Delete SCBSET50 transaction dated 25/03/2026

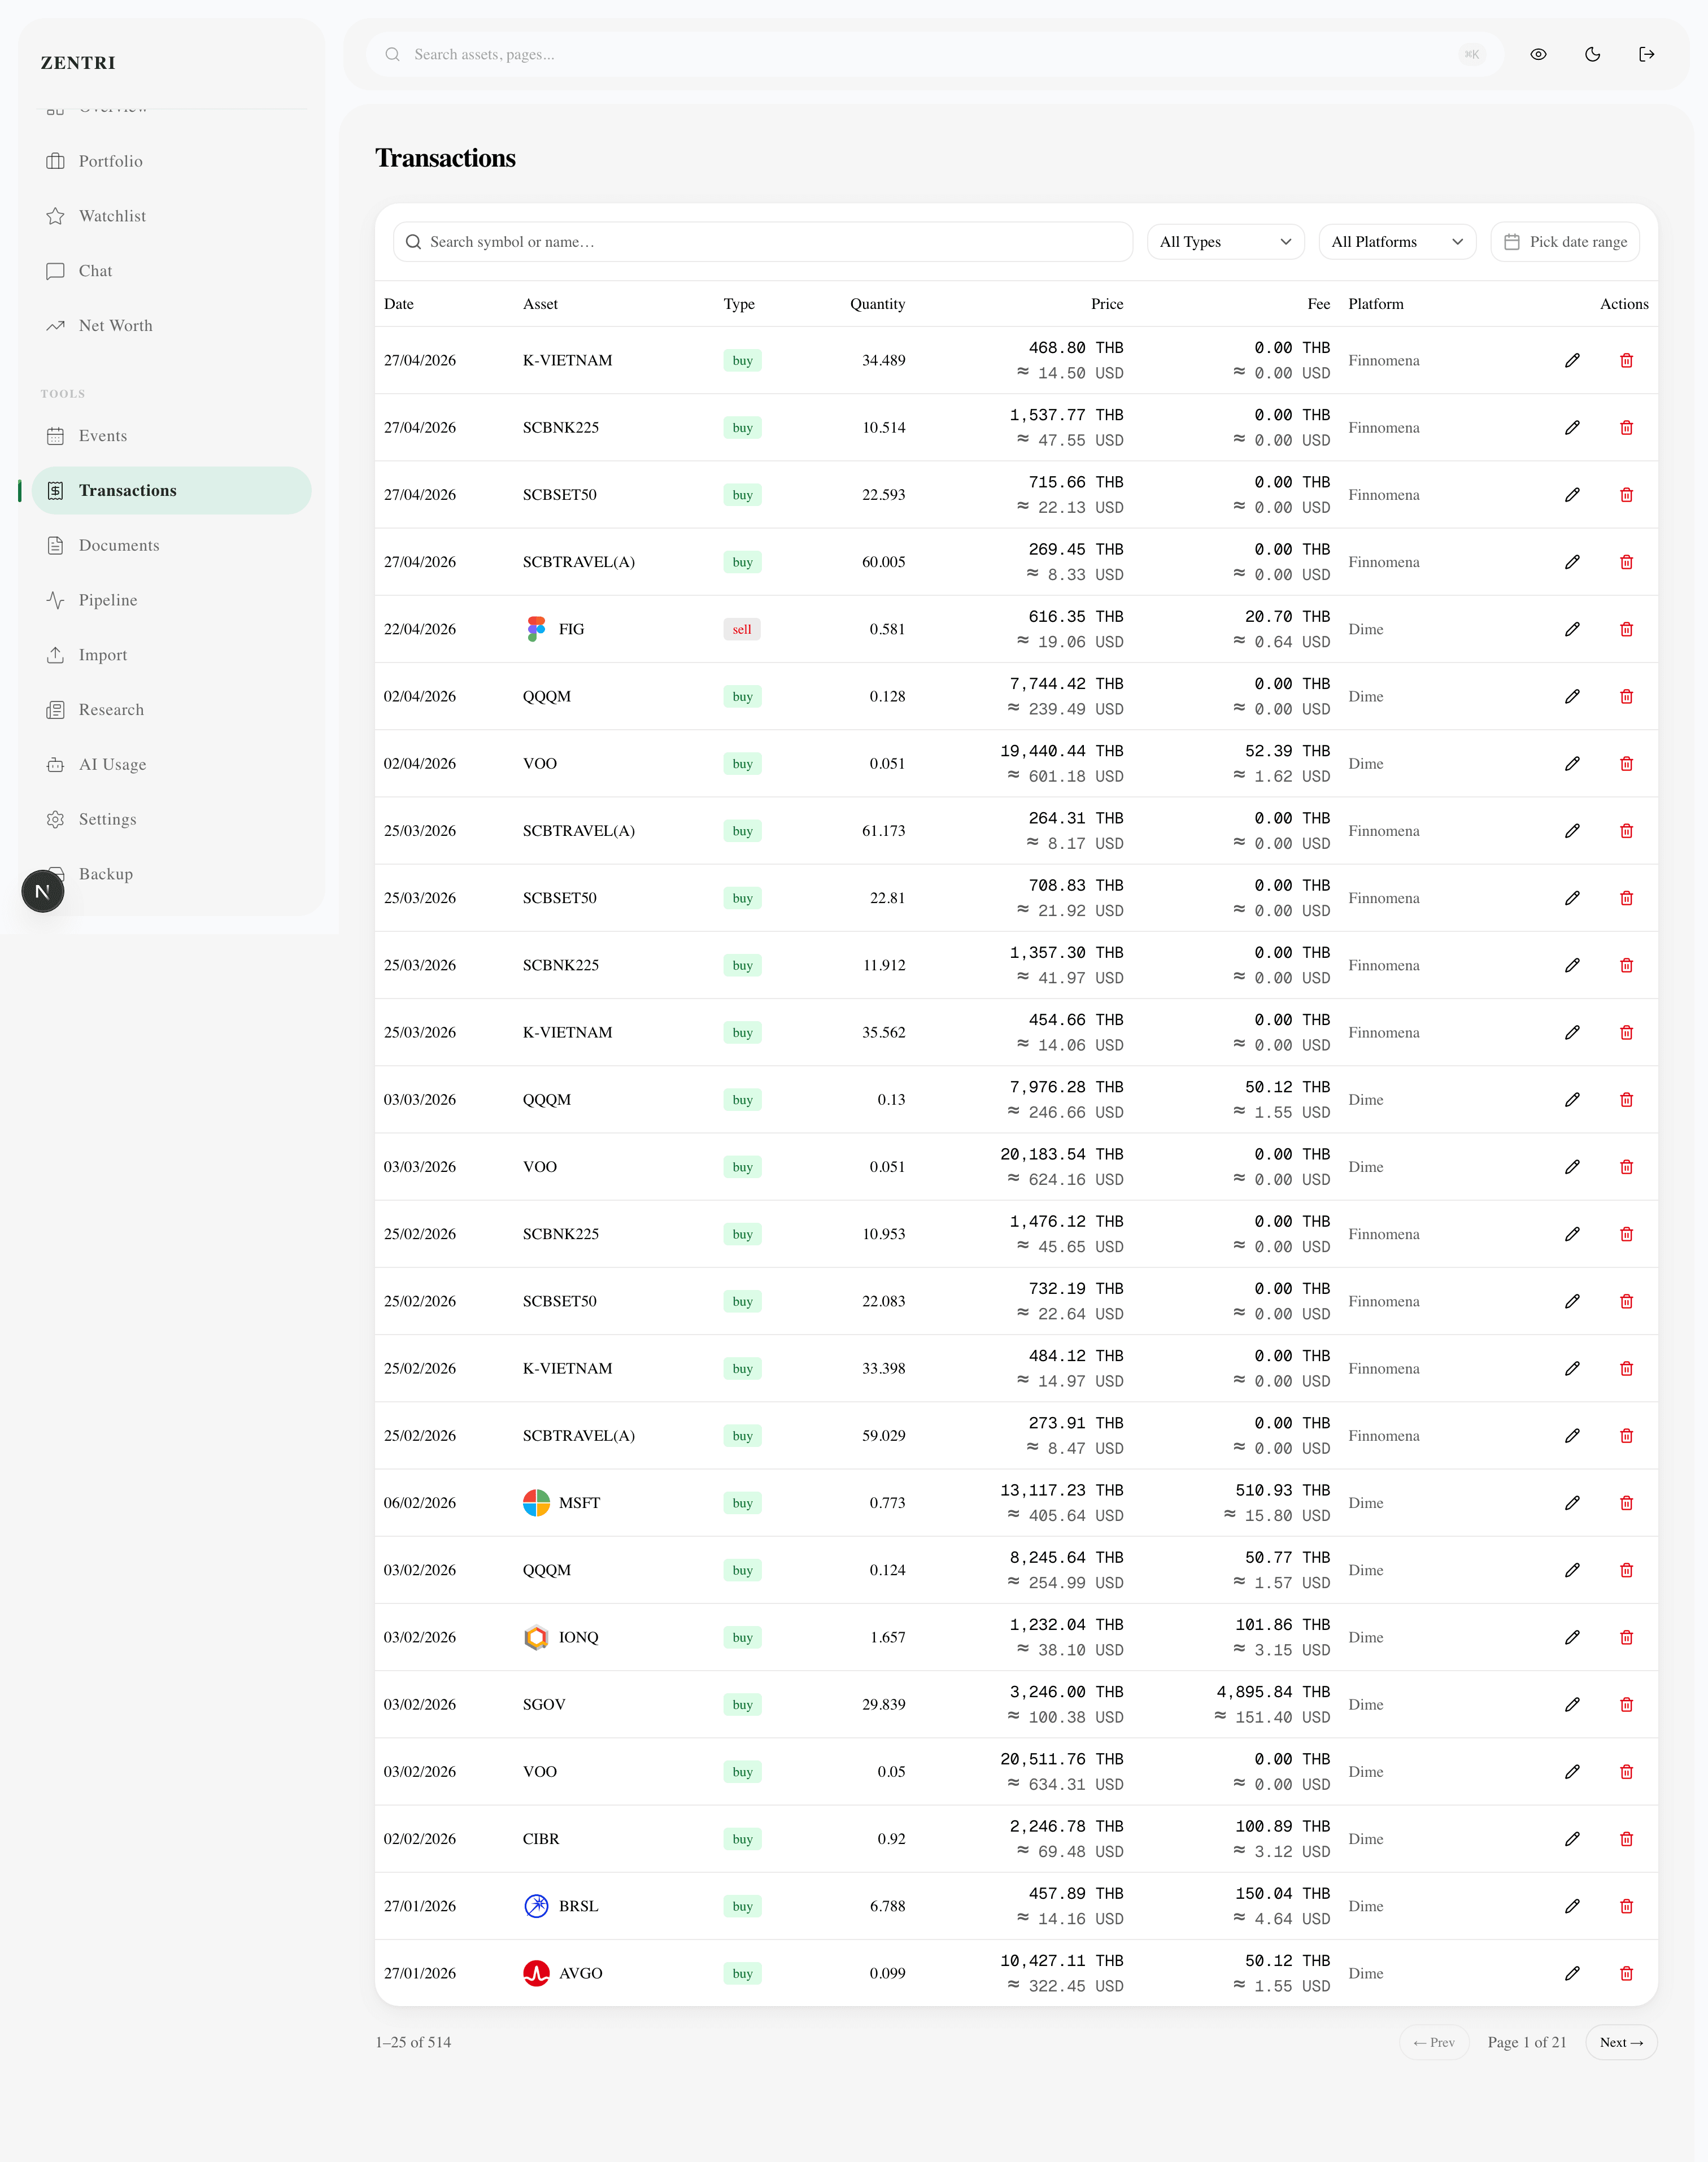point(1626,898)
